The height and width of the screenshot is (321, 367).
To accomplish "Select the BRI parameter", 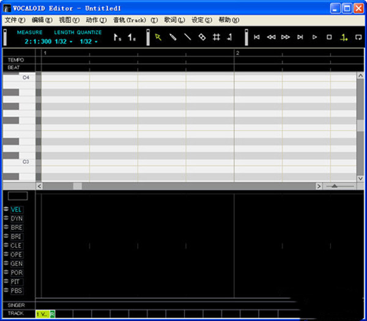I will coord(16,237).
